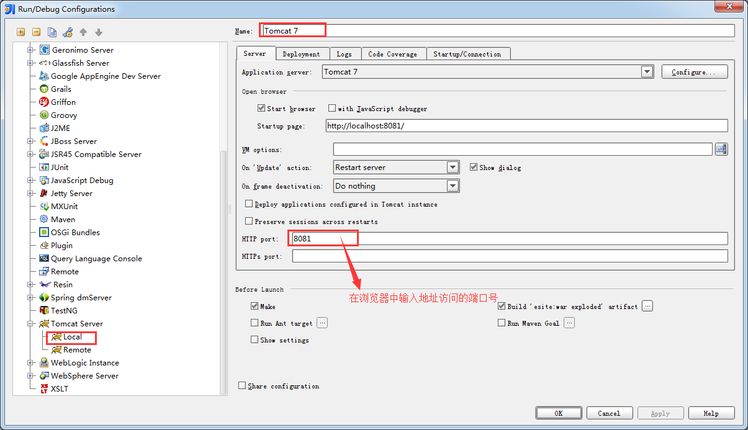Open browse button beside Run Ant target

[x=322, y=323]
